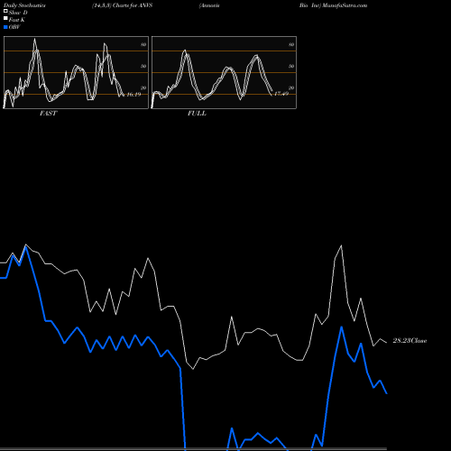Image resolution: width=451 pixels, height=451 pixels.
Task: Click the Slow D legend color box
Action: [5, 11]
